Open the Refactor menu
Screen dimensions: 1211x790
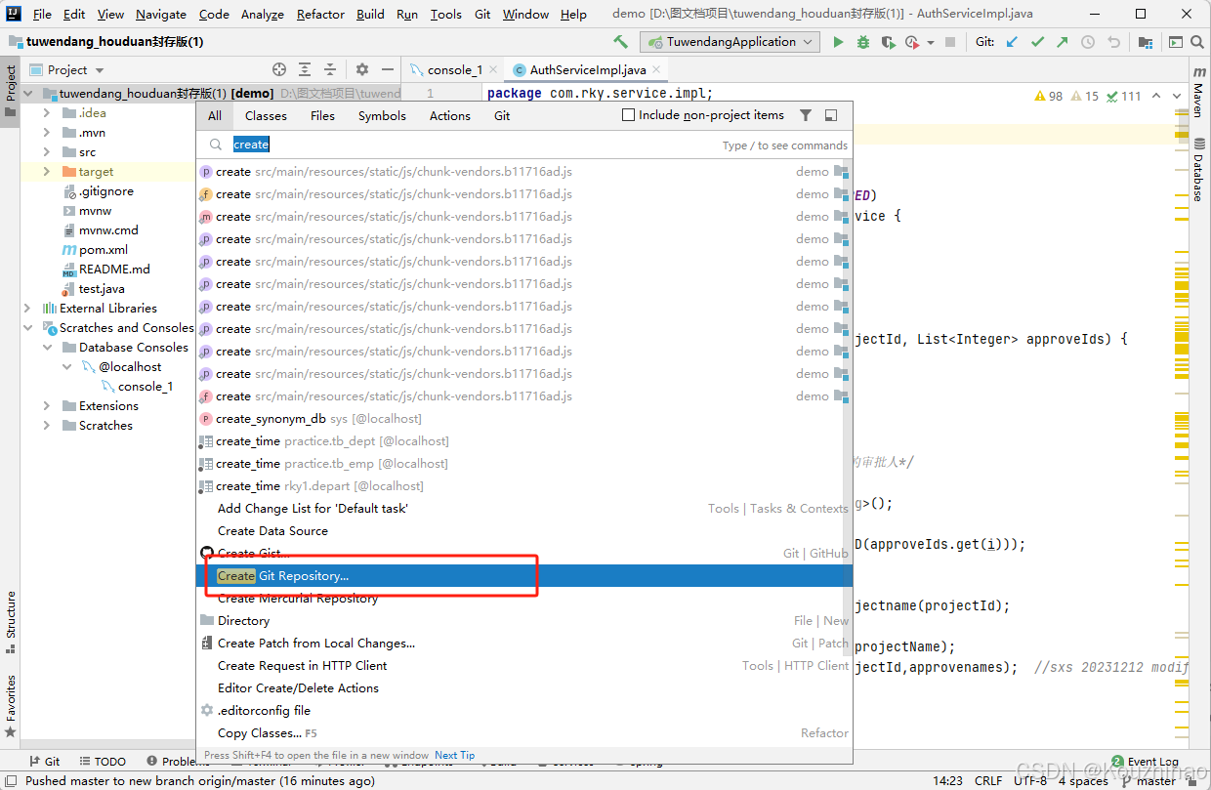click(320, 14)
